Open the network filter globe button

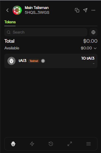pyautogui.click(x=93, y=32)
